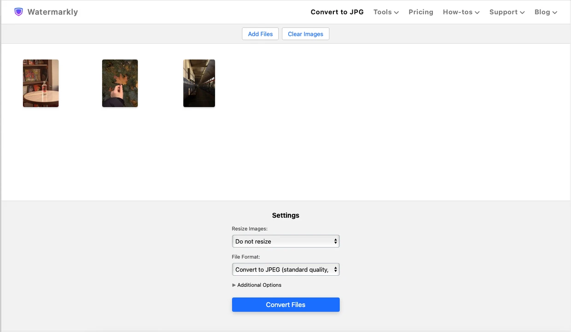Viewport: 571px width, 332px height.
Task: Expand the Additional Options section
Action: tap(257, 285)
